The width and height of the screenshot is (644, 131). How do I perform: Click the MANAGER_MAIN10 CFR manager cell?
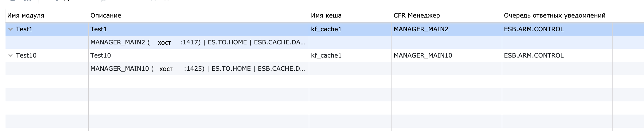423,55
